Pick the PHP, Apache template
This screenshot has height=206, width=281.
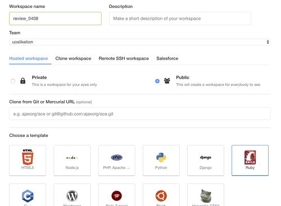116,161
